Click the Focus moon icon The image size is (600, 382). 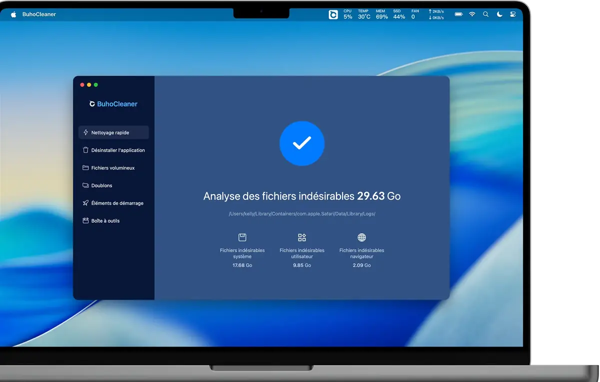pyautogui.click(x=499, y=14)
